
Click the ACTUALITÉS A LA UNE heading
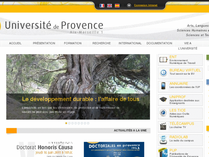pyautogui.click(x=130, y=130)
